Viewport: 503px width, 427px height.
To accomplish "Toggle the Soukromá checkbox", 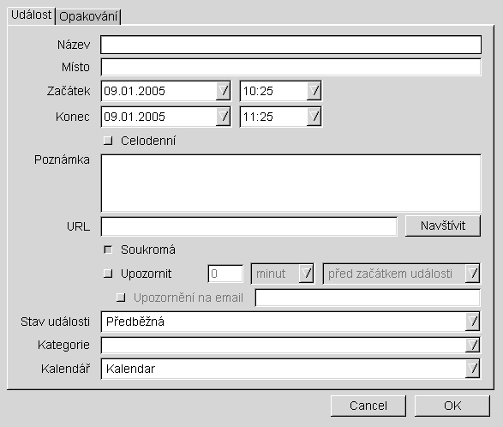I will pyautogui.click(x=108, y=250).
